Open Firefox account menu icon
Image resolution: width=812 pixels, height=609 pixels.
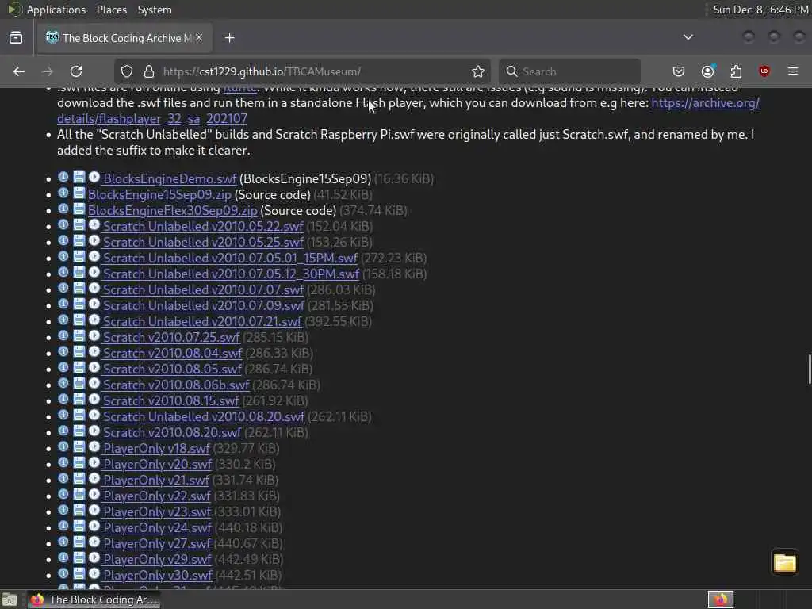[x=707, y=71]
